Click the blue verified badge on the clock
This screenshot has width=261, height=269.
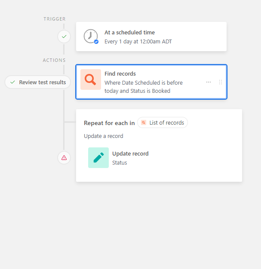(x=96, y=42)
